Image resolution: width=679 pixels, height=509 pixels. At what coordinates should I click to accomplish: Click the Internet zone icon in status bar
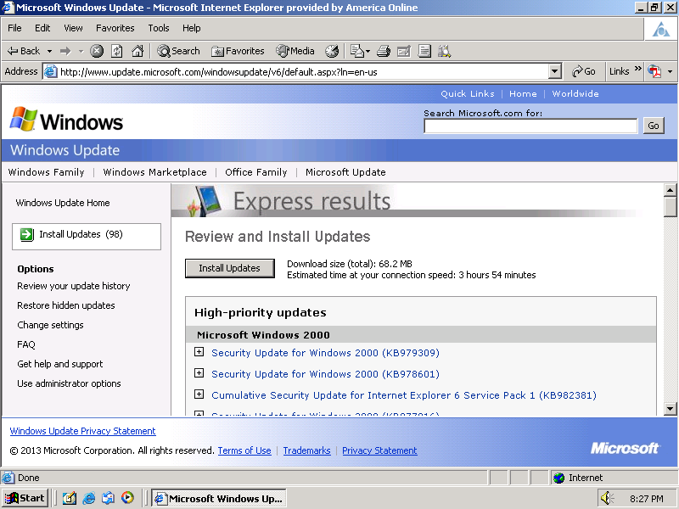pos(559,478)
